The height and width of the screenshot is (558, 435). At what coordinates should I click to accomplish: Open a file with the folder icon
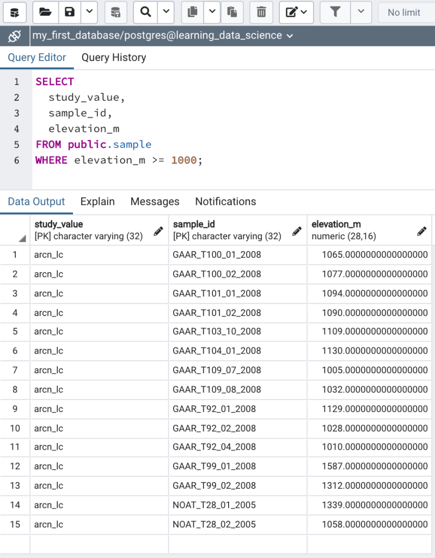[46, 12]
